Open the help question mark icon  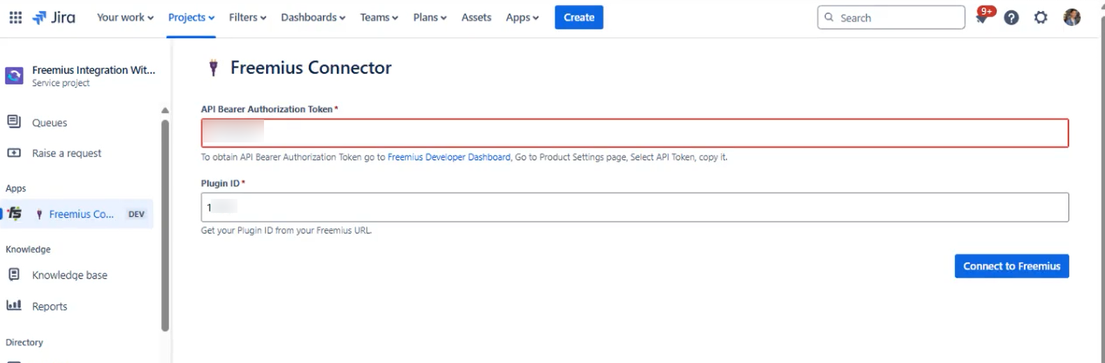(x=1011, y=17)
